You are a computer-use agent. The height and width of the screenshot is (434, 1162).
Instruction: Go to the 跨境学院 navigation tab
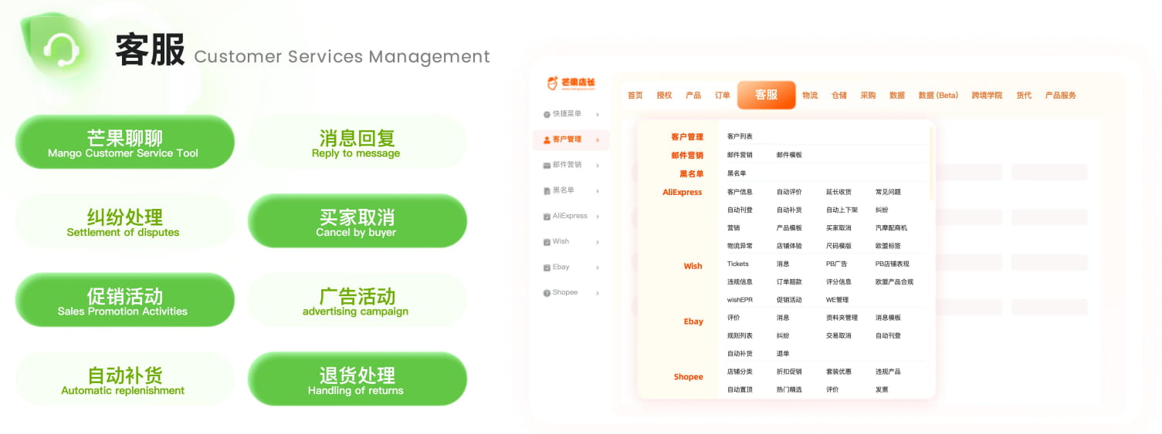(x=987, y=96)
